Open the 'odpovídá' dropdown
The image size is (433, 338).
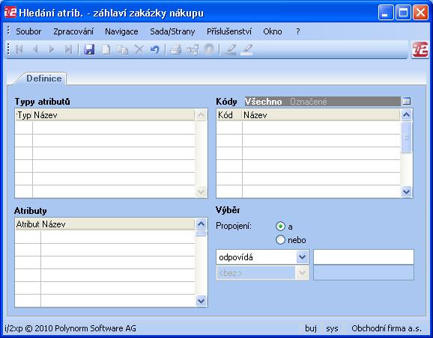[x=303, y=257]
